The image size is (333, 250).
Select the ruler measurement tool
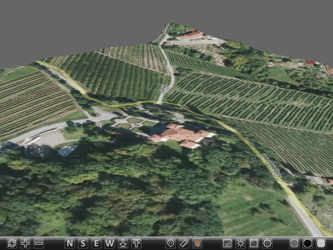point(184,243)
